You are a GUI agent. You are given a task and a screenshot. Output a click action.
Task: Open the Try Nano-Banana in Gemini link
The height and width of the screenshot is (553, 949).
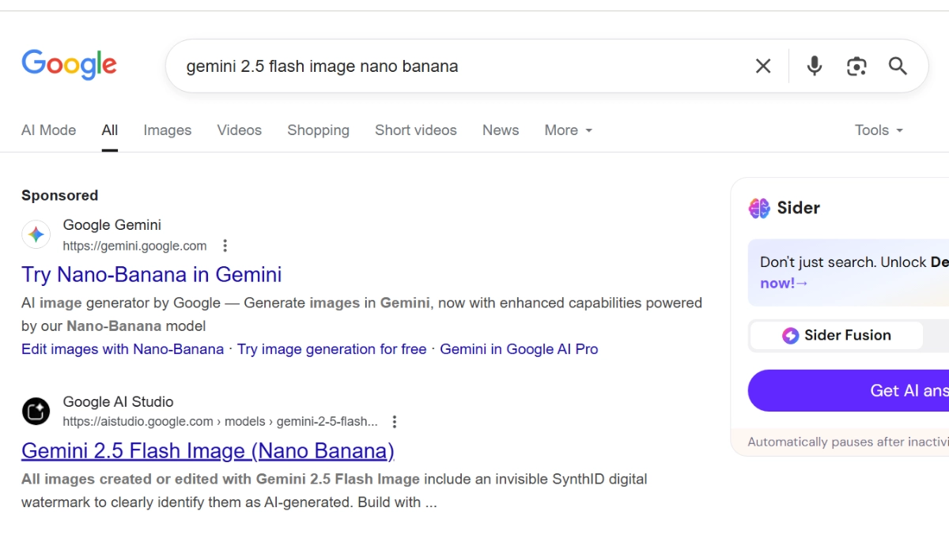click(151, 275)
